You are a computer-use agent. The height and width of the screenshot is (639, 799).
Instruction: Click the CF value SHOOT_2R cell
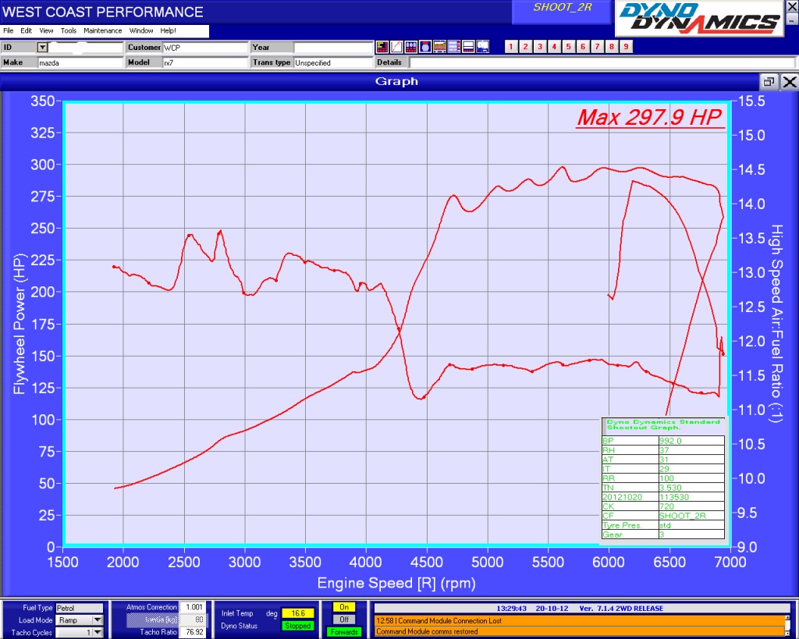(691, 516)
